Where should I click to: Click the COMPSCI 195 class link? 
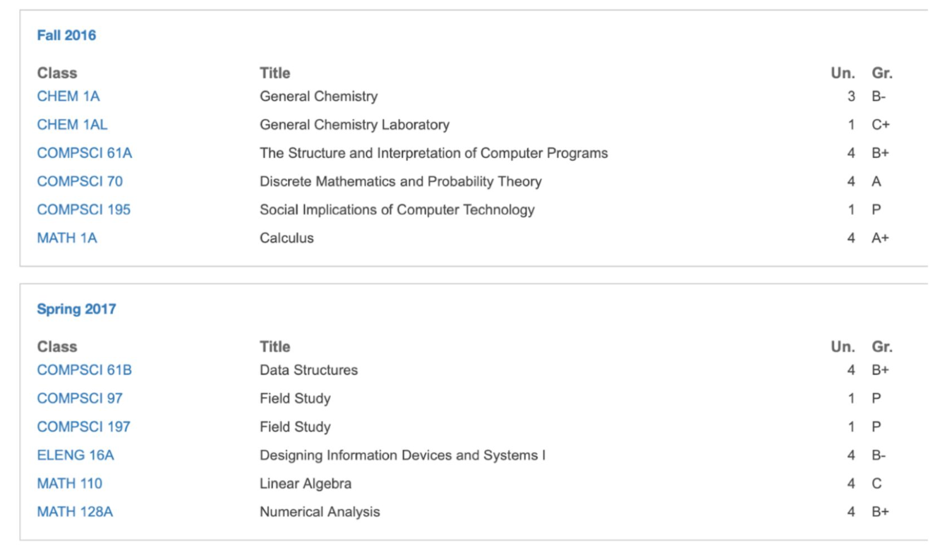pos(83,209)
